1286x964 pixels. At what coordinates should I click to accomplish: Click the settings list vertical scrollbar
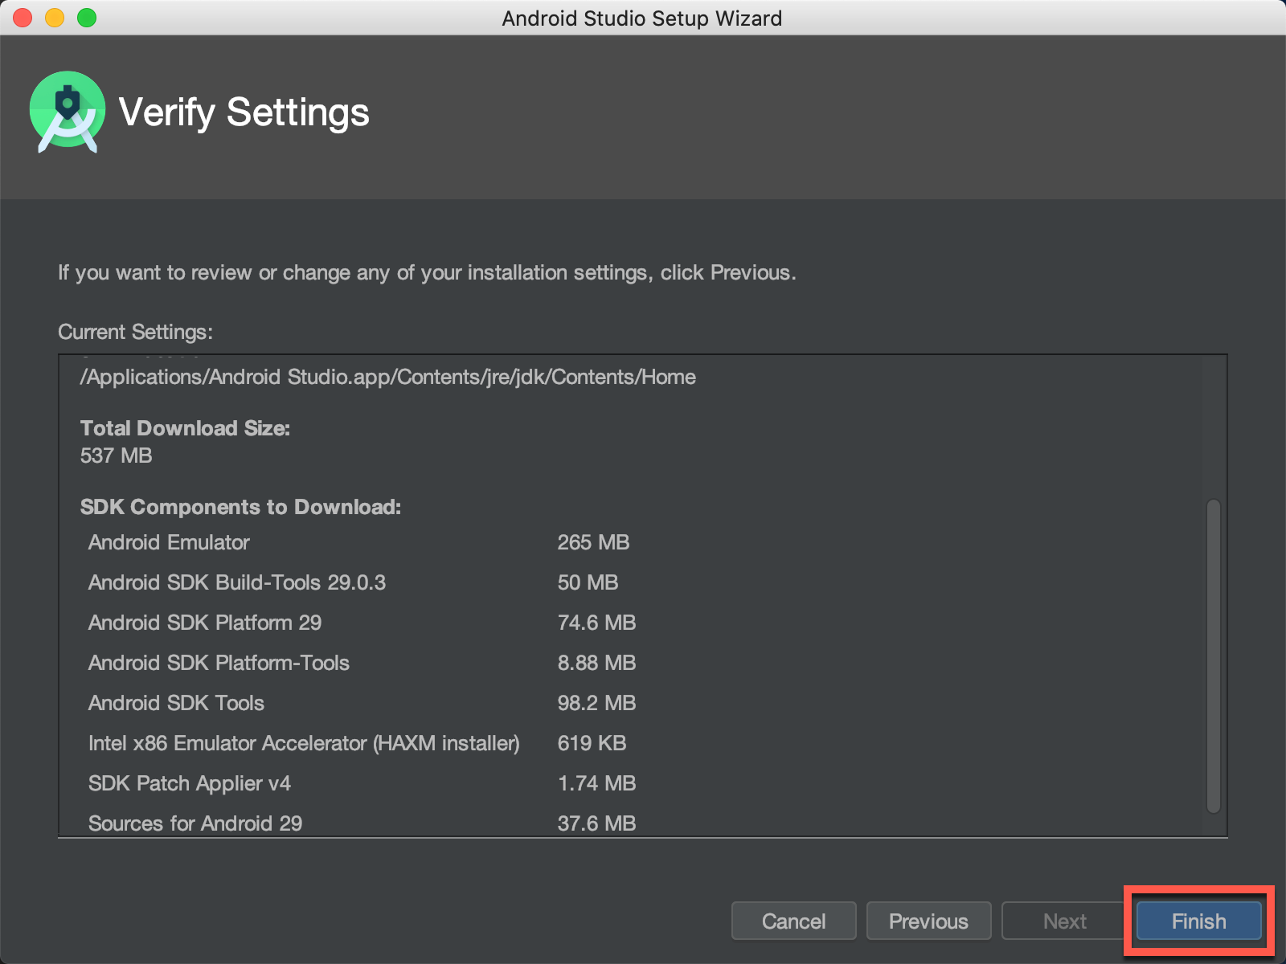coord(1214,656)
